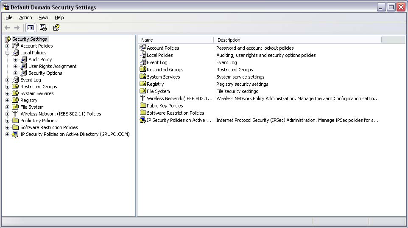The width and height of the screenshot is (408, 228).
Task: Click 'Password and account lockout policies' description
Action: pyautogui.click(x=255, y=48)
